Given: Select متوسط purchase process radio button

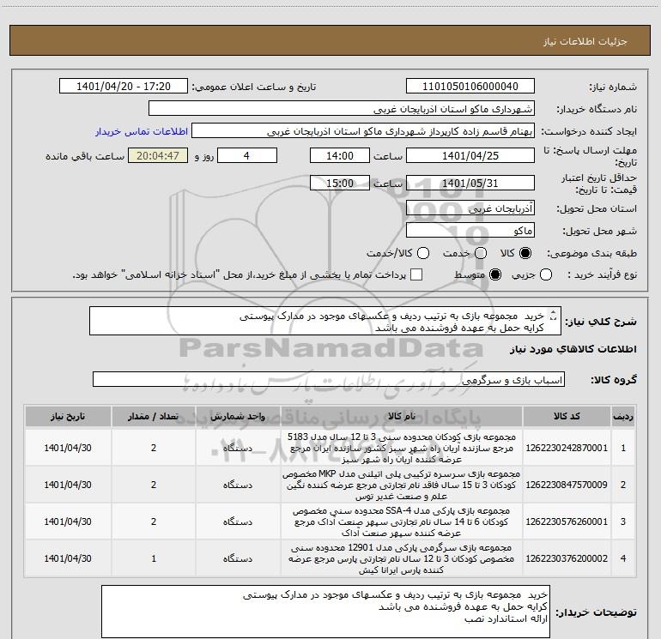Looking at the screenshot, I should click(495, 274).
